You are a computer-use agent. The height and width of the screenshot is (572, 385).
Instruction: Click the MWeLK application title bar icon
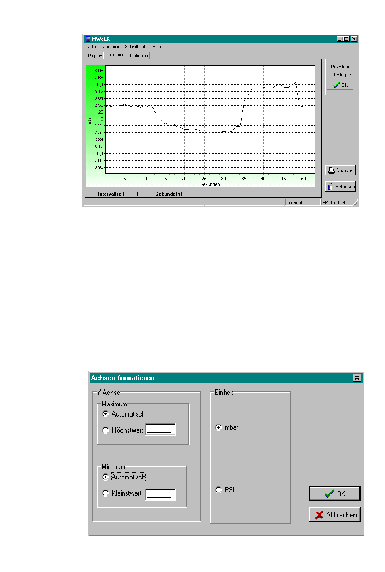coord(88,39)
